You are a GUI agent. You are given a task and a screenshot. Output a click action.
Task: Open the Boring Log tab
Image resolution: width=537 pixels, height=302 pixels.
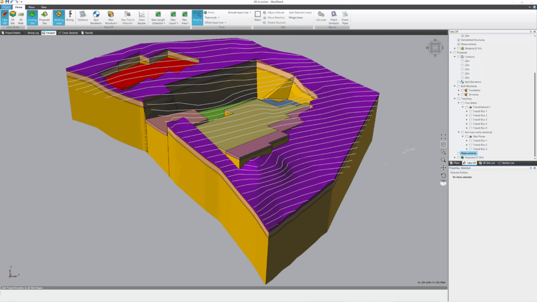tap(33, 33)
